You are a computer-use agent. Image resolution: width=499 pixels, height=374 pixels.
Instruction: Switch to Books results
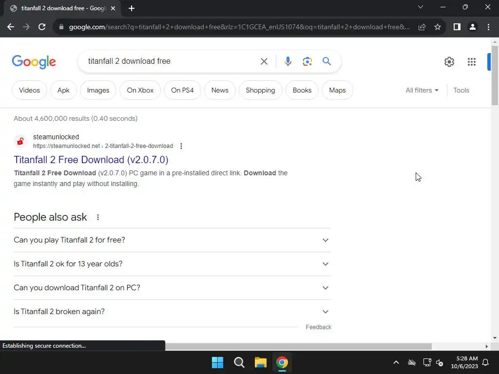[x=302, y=90]
